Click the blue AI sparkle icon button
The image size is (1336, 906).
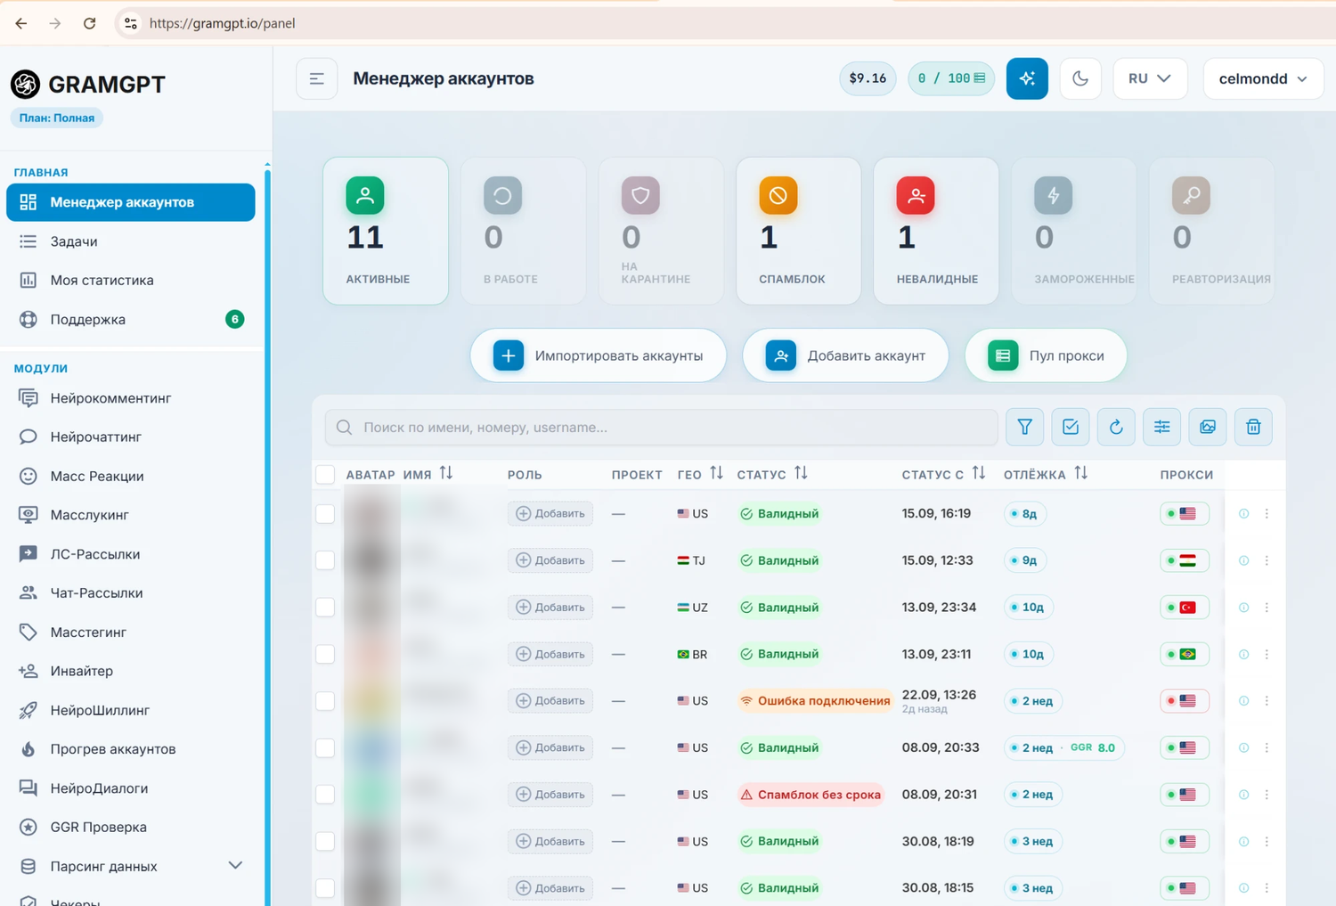[x=1027, y=78]
